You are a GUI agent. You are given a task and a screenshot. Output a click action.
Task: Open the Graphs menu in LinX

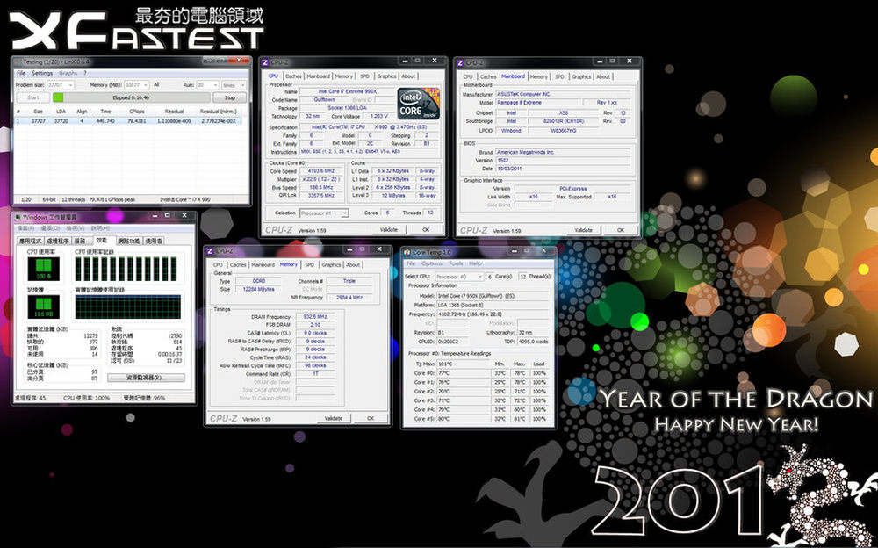click(x=68, y=74)
